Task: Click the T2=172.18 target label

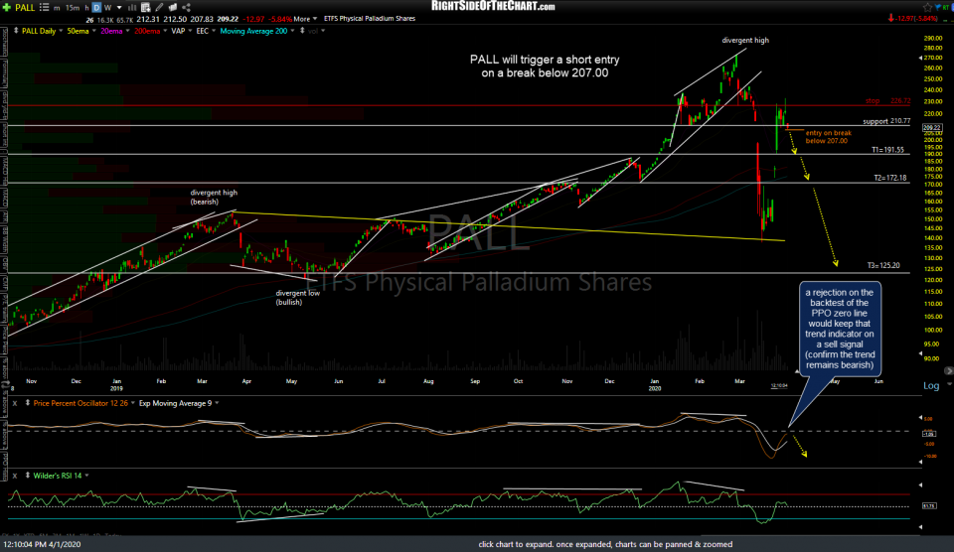Action: click(x=890, y=178)
